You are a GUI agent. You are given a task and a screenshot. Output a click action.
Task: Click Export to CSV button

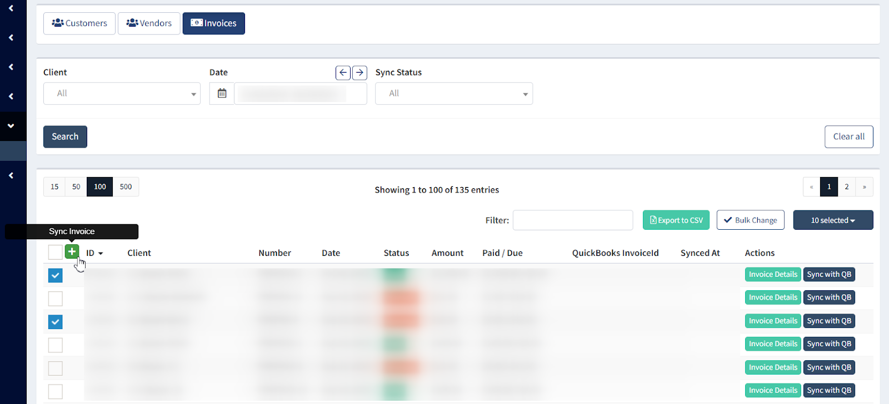[x=676, y=220]
